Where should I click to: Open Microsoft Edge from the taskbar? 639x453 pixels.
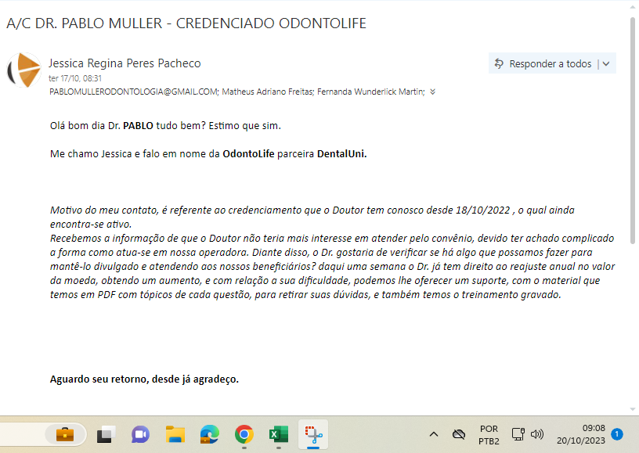pyautogui.click(x=209, y=434)
